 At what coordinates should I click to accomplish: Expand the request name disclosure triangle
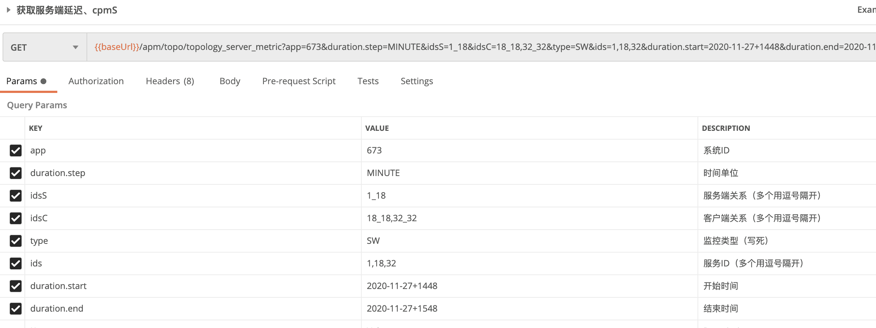pos(8,10)
